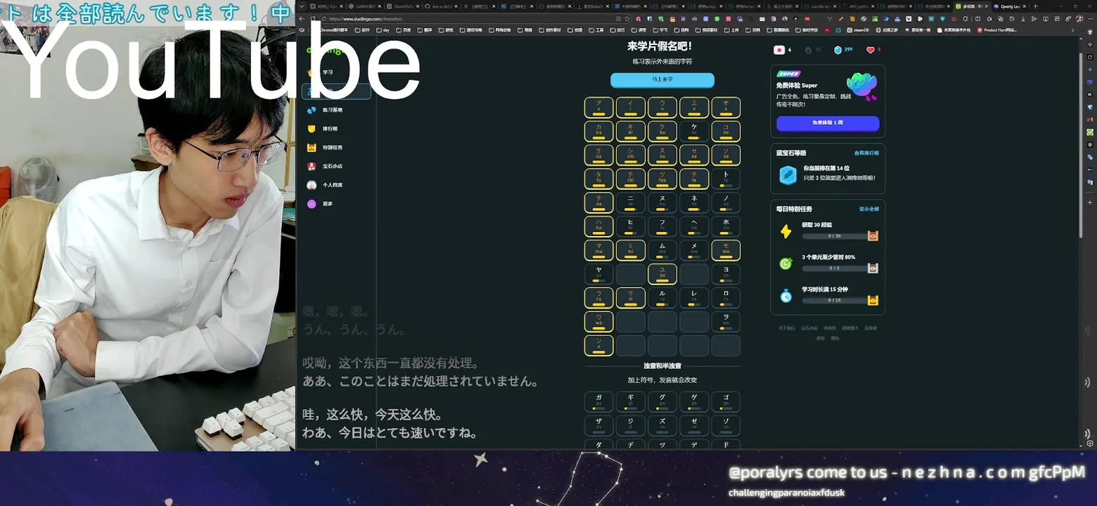Click 免费体验 1 周 Super trial button
The image size is (1097, 506).
tap(828, 123)
